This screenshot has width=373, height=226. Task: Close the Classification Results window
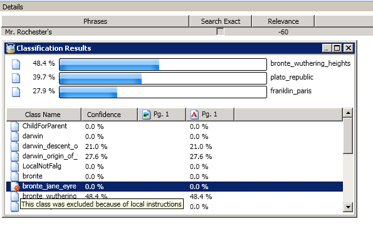tap(349, 48)
